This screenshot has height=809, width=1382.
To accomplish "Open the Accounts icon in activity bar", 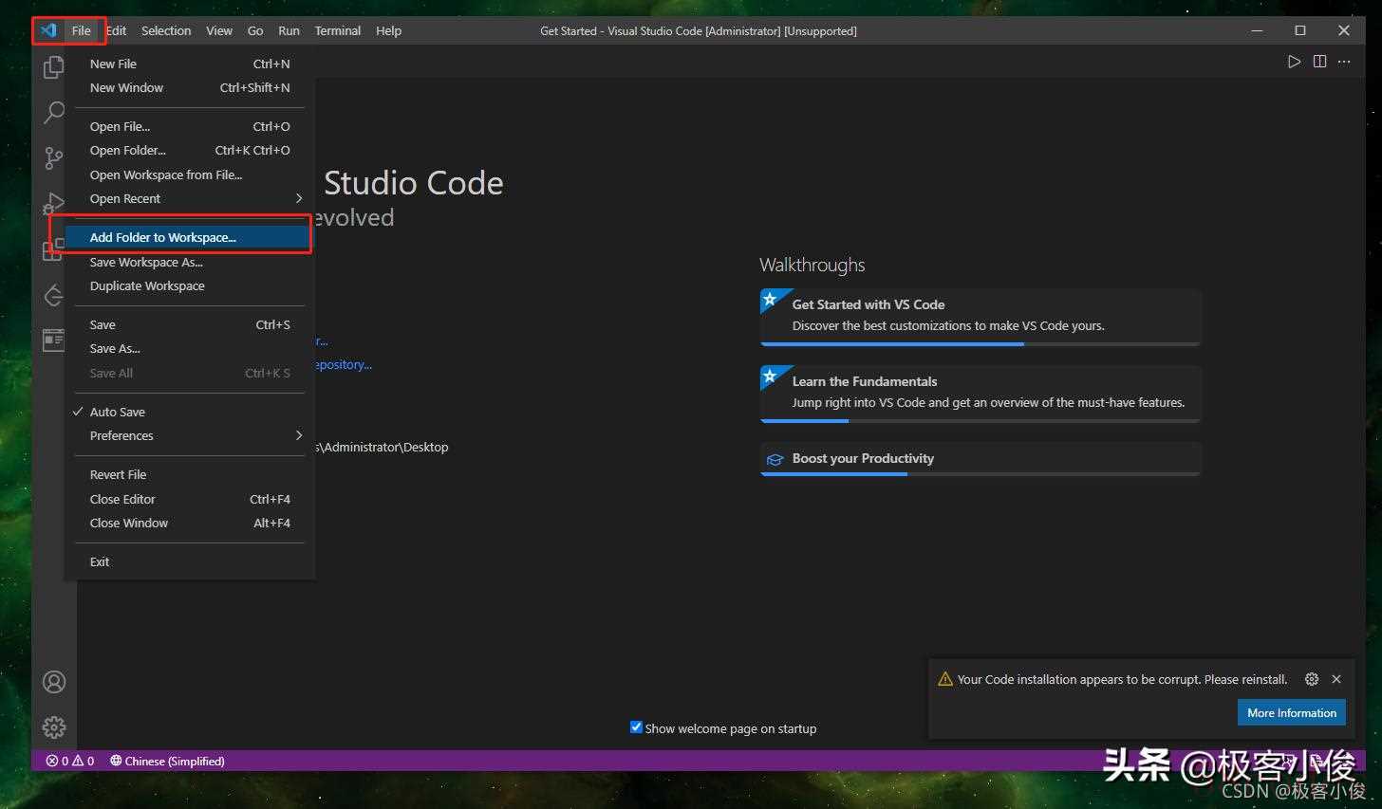I will click(54, 682).
